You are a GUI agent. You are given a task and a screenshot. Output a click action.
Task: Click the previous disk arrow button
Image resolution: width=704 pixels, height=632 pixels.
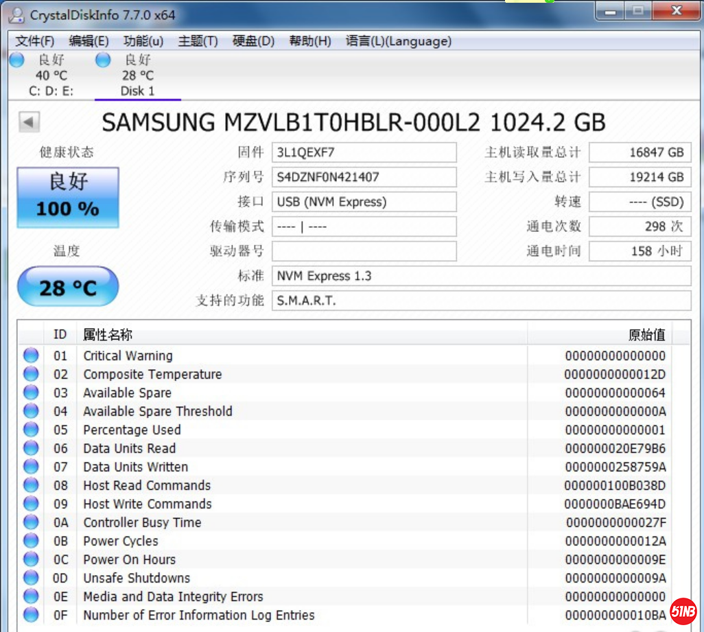pos(29,122)
